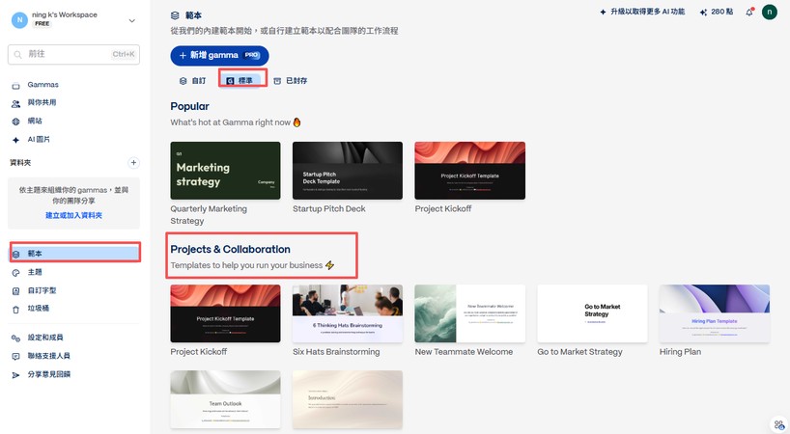This screenshot has width=790, height=434.
Task: Click the 聯絡支援人員 chat icon
Action: point(15,357)
